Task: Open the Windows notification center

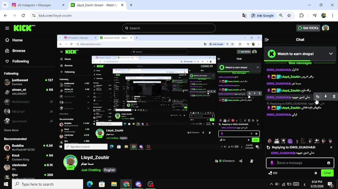Action: (x=330, y=184)
